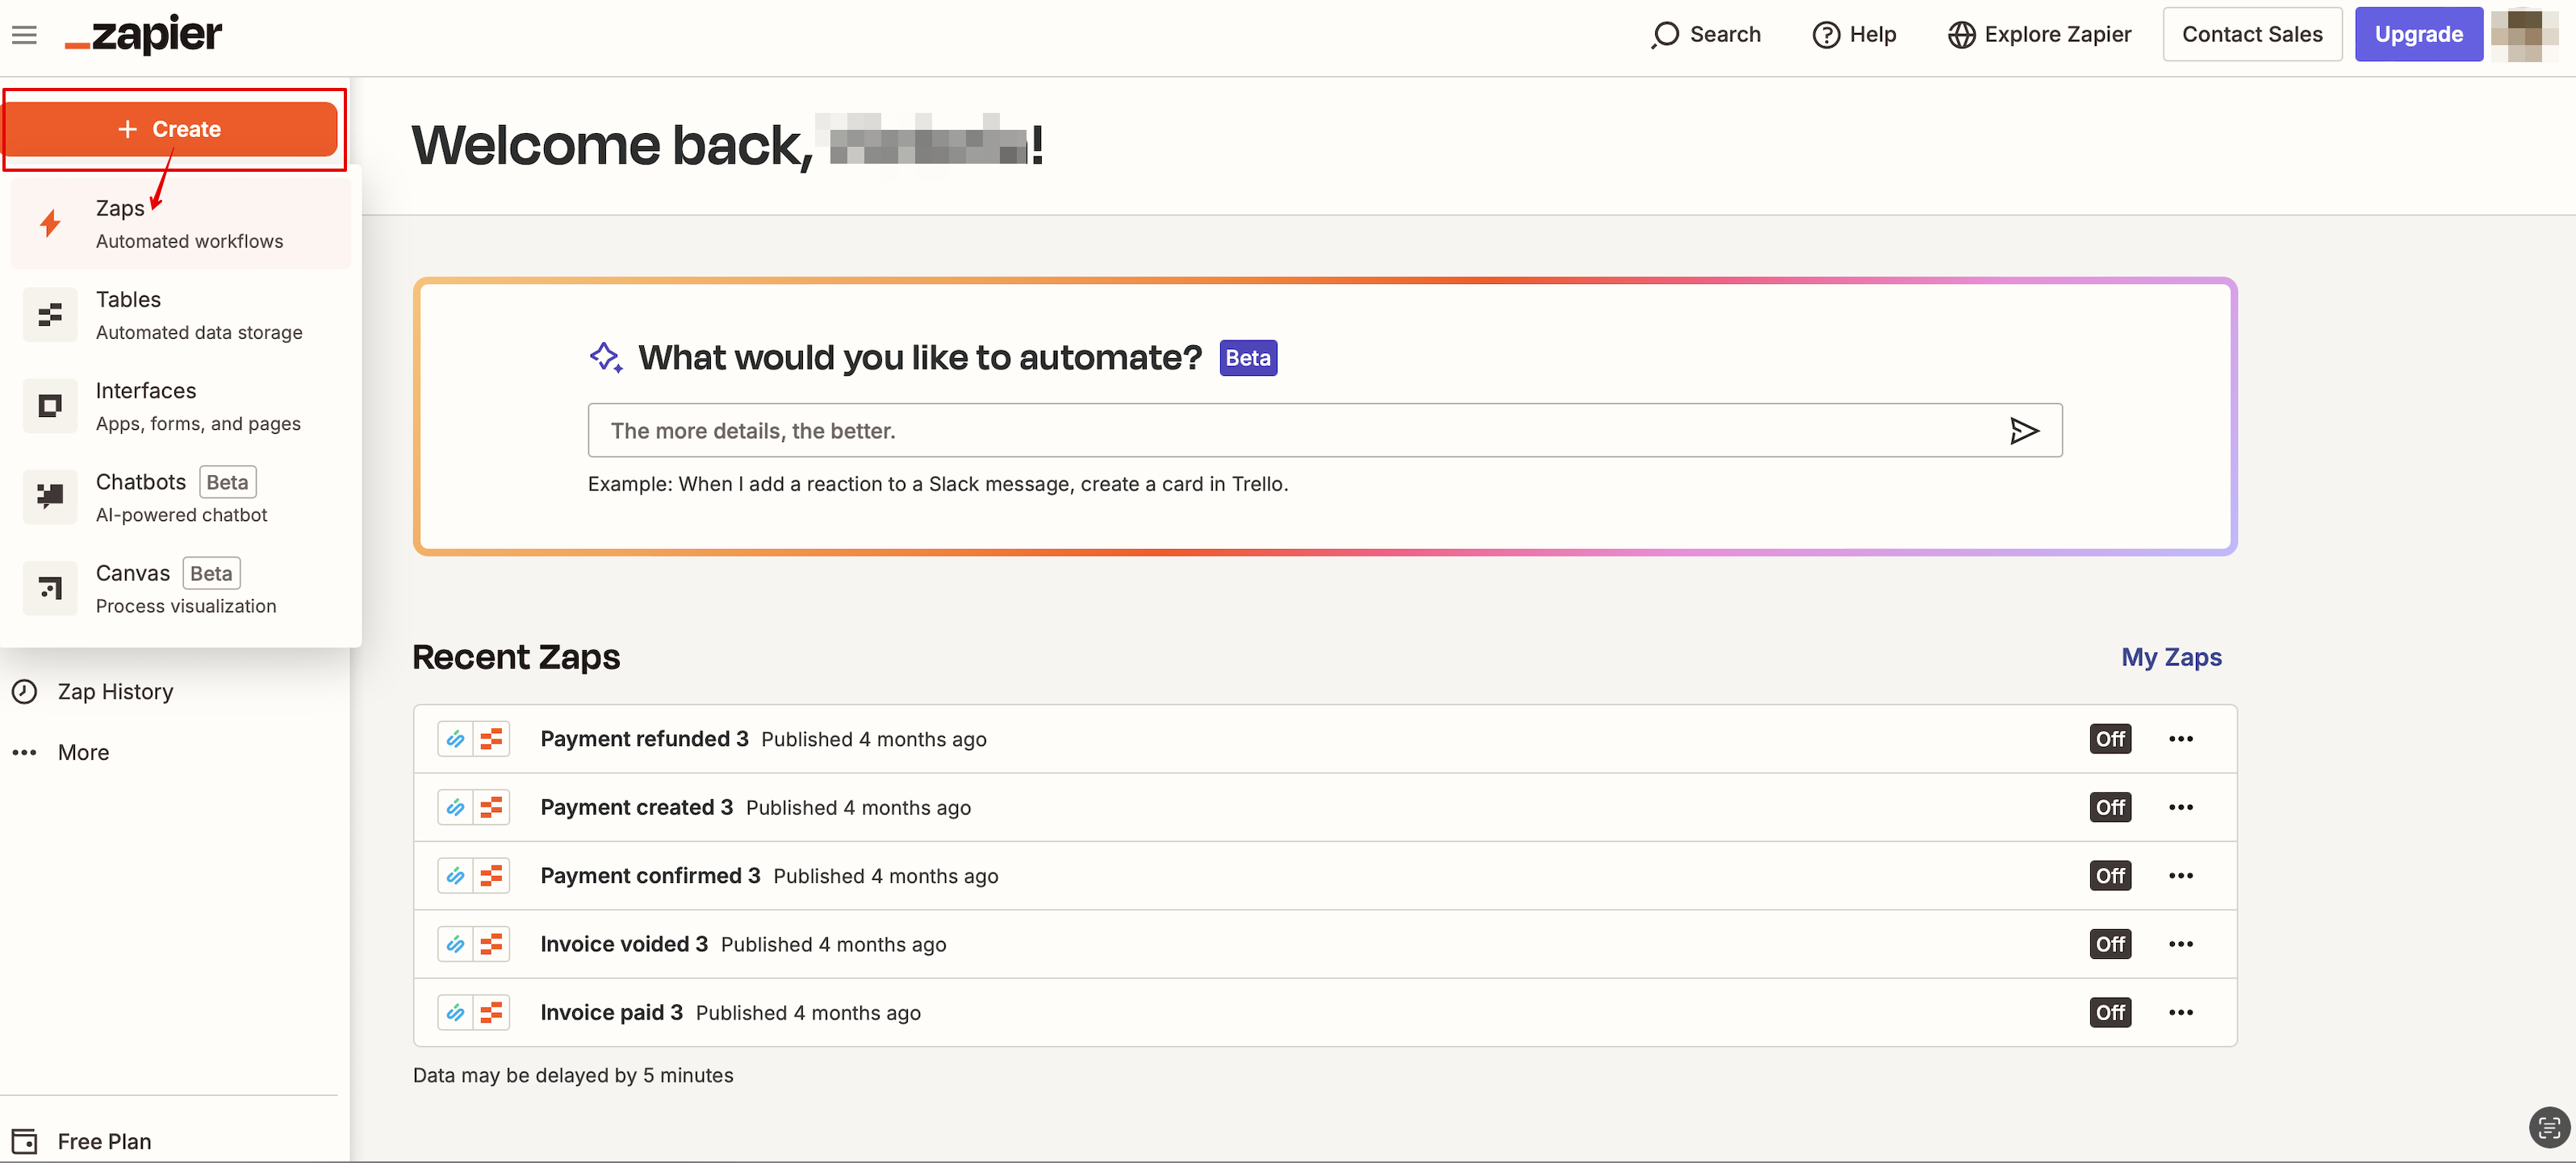Click the Tables icon

coord(50,315)
